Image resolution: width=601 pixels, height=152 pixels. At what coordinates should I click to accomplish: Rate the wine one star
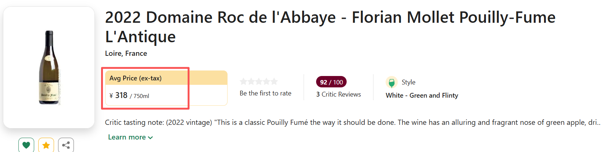(243, 82)
